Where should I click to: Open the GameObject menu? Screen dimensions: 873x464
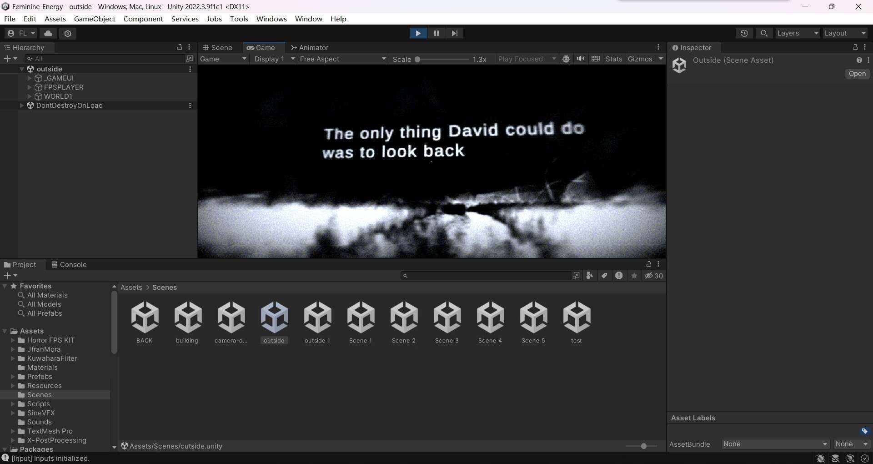coord(95,19)
